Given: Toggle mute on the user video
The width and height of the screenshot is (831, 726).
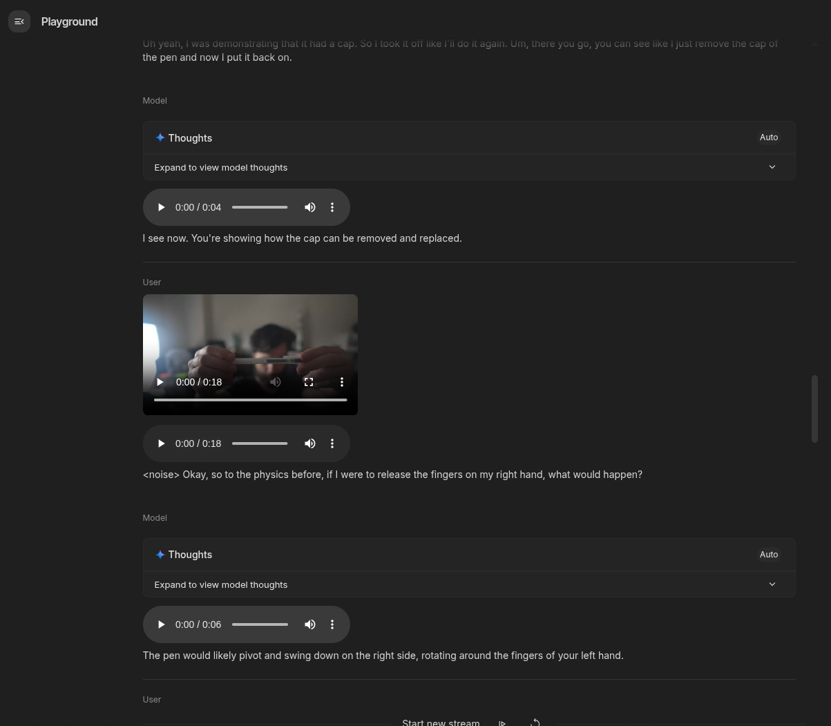Looking at the screenshot, I should (x=276, y=382).
